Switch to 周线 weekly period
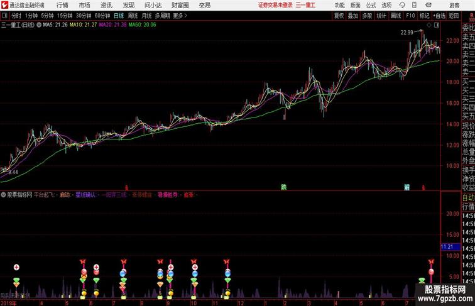The width and height of the screenshot is (475, 306). point(133,16)
